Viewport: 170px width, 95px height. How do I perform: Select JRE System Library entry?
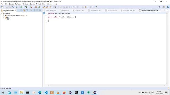[x=17, y=16]
